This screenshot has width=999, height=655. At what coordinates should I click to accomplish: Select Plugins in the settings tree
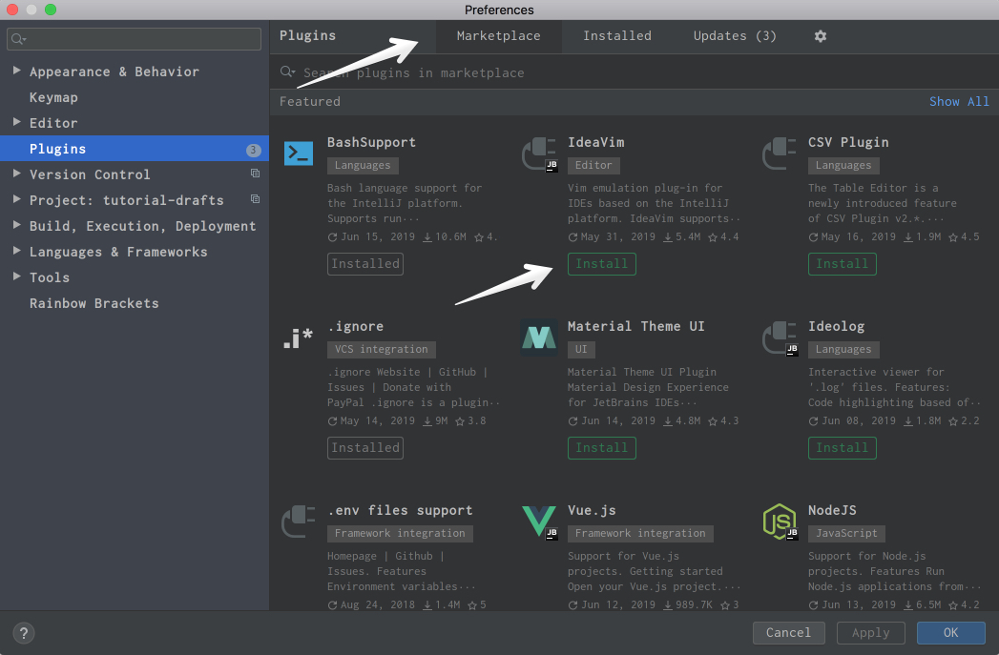[x=135, y=149]
